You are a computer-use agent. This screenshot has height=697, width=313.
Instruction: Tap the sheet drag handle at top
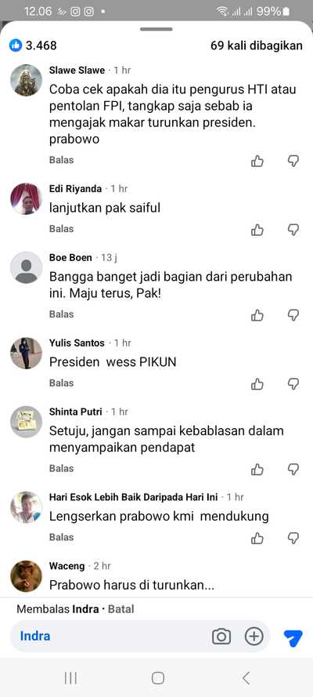tap(156, 29)
